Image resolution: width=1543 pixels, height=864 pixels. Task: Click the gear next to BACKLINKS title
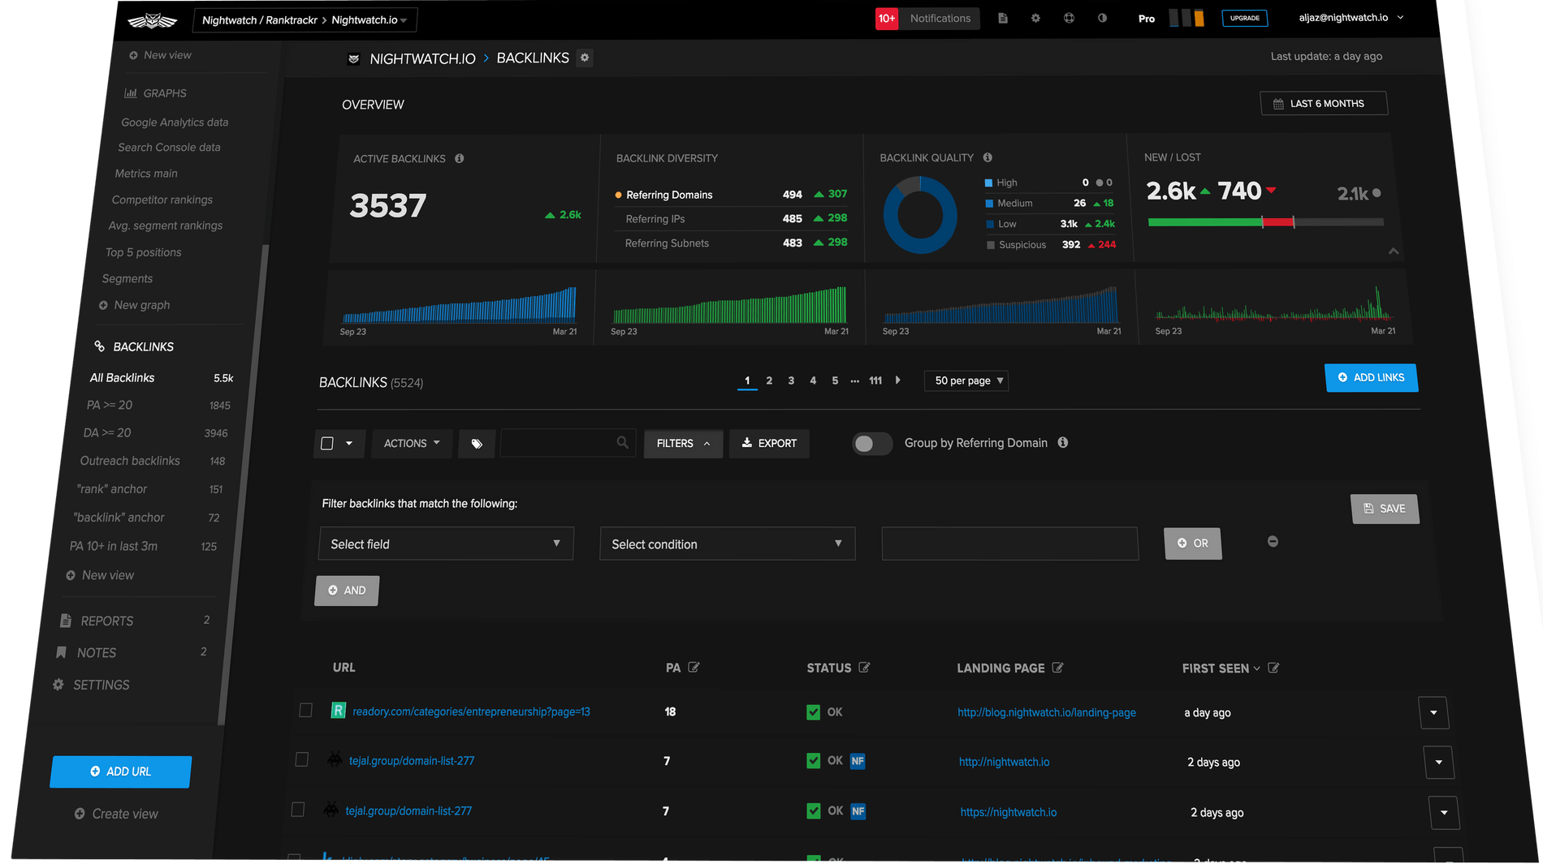(x=585, y=58)
